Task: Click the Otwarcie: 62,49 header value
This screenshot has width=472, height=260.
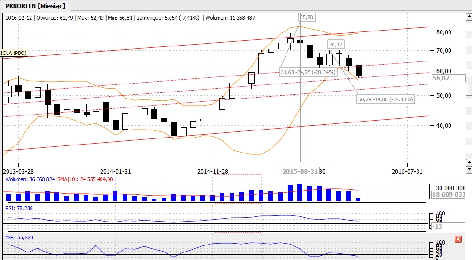Action: tap(55, 18)
